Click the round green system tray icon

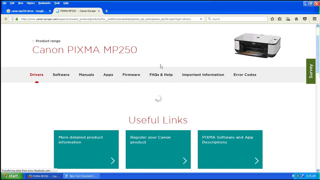(x=298, y=176)
